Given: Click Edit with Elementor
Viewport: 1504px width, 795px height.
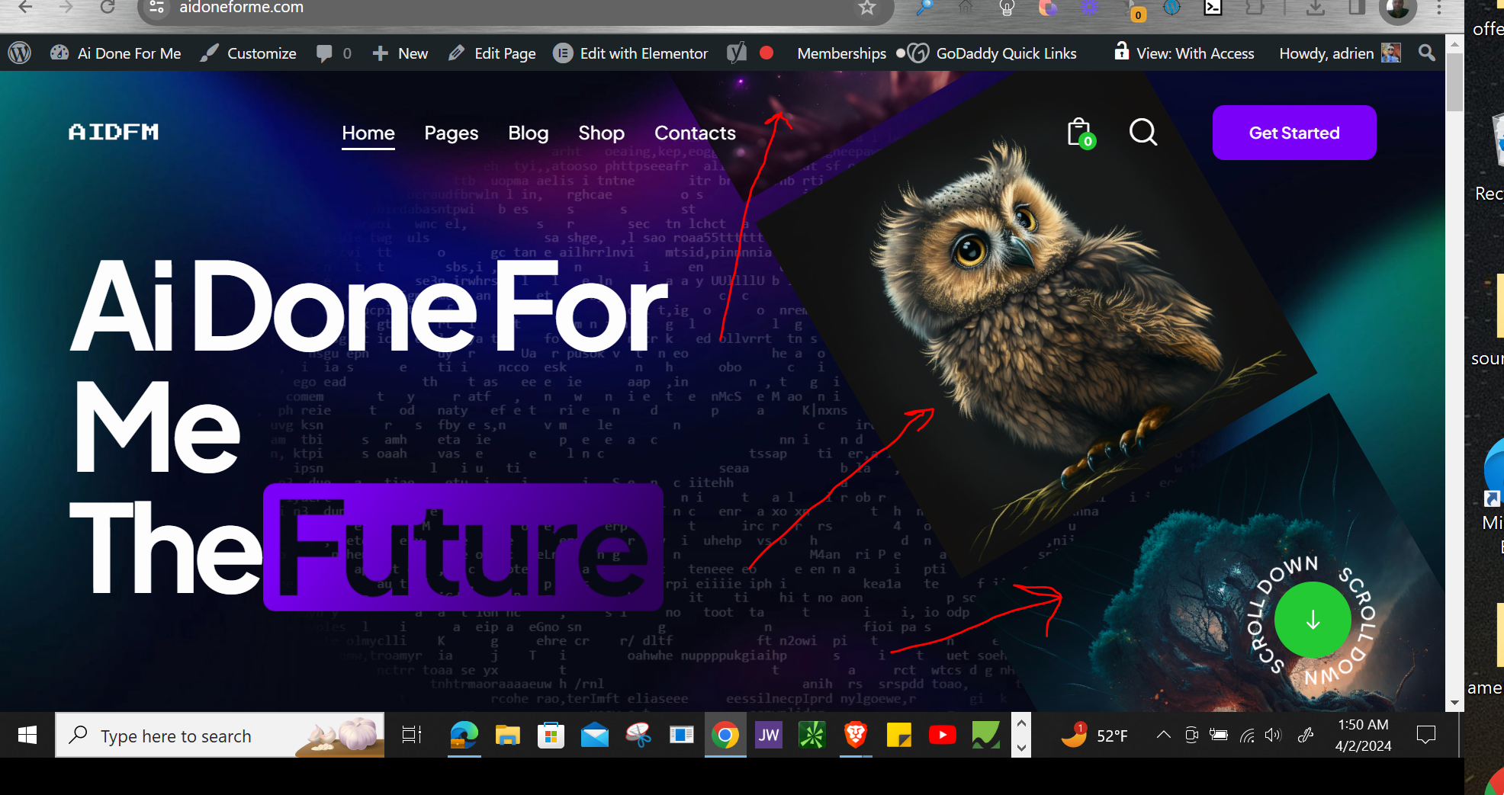Looking at the screenshot, I should pos(631,53).
